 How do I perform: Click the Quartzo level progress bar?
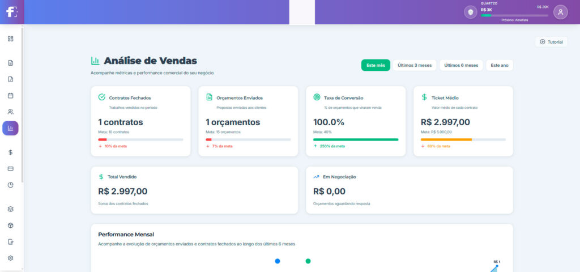click(514, 15)
